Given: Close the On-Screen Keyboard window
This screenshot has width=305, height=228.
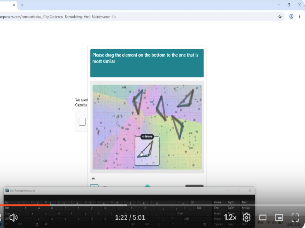Looking at the screenshot, I should tap(249, 191).
